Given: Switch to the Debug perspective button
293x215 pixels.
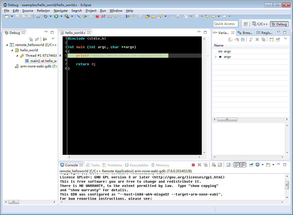Looking at the screenshot, I should click(x=279, y=24).
